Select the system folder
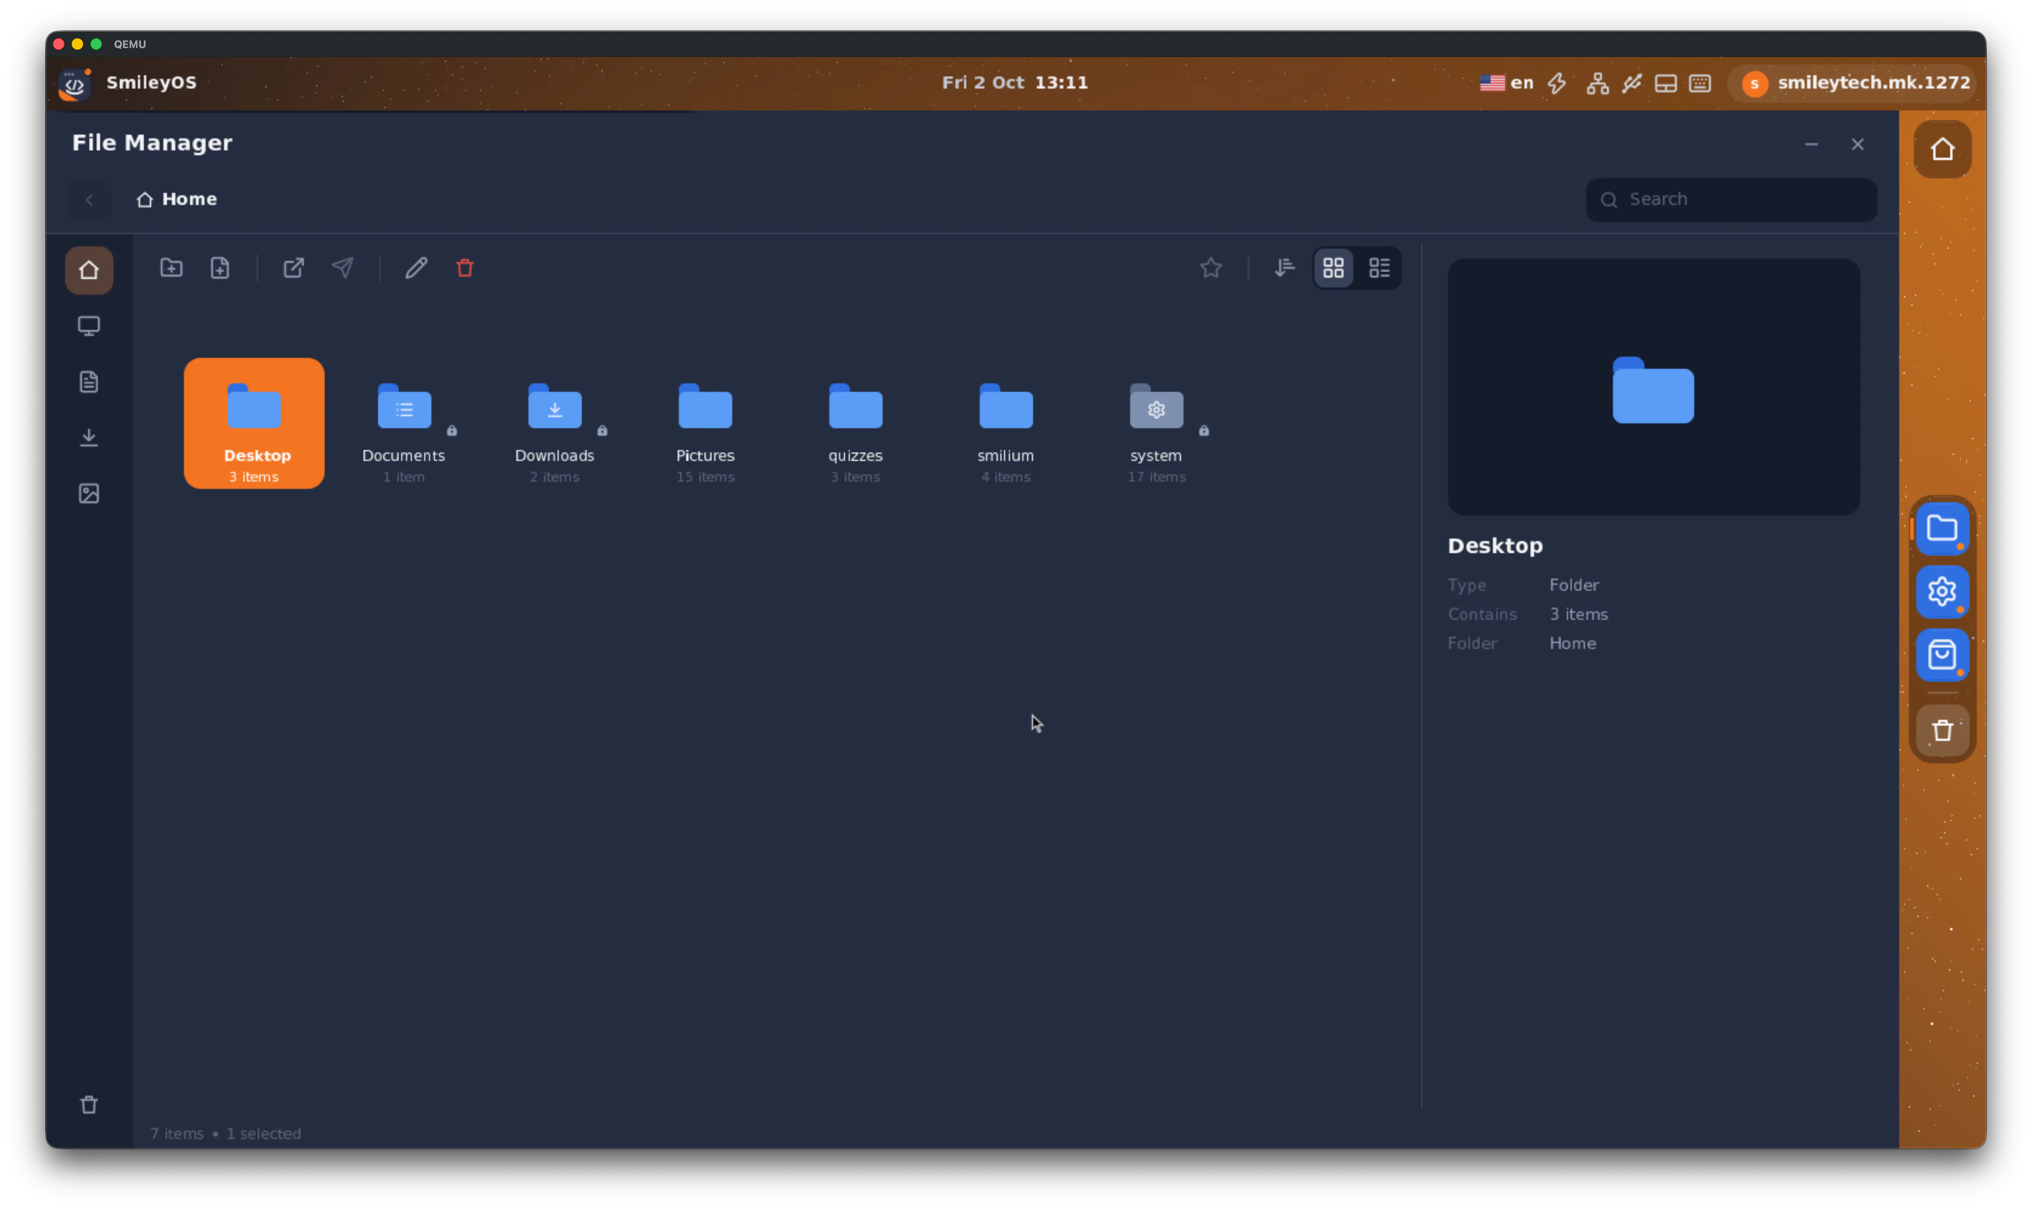This screenshot has height=1209, width=2032. [1156, 424]
